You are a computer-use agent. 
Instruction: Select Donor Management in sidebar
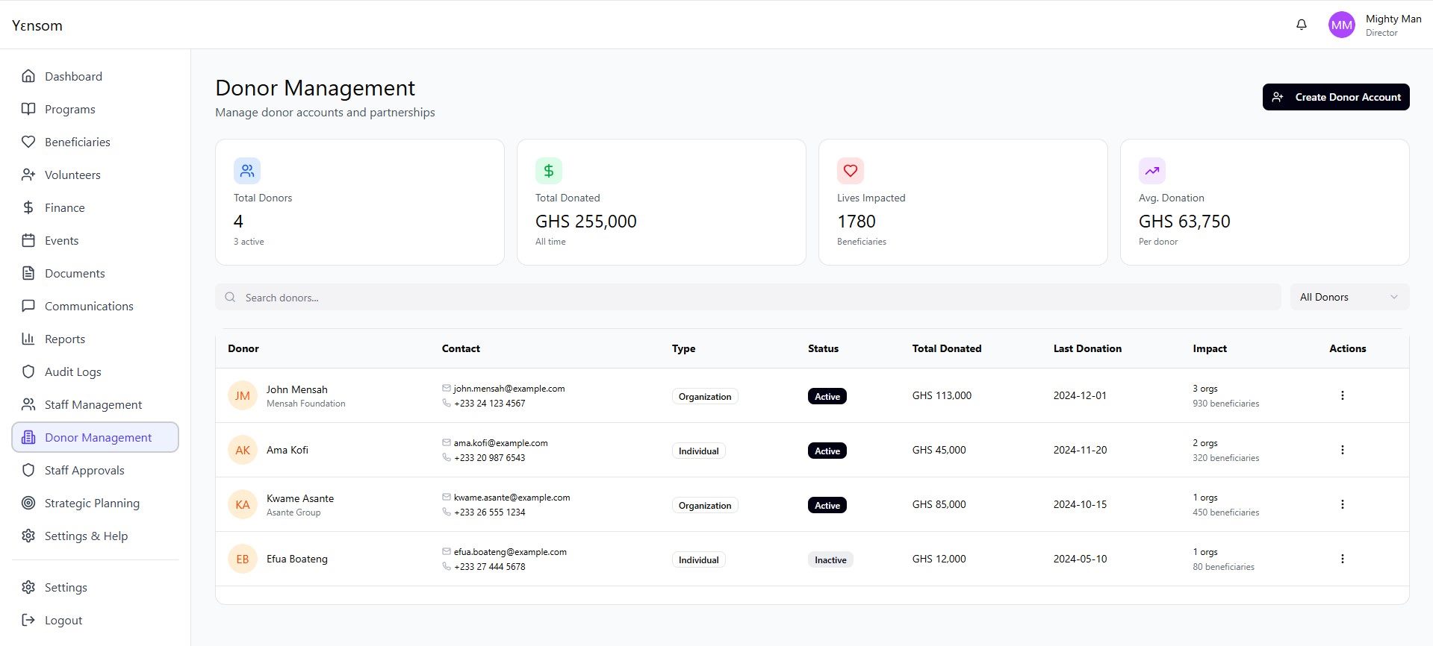[x=95, y=437]
